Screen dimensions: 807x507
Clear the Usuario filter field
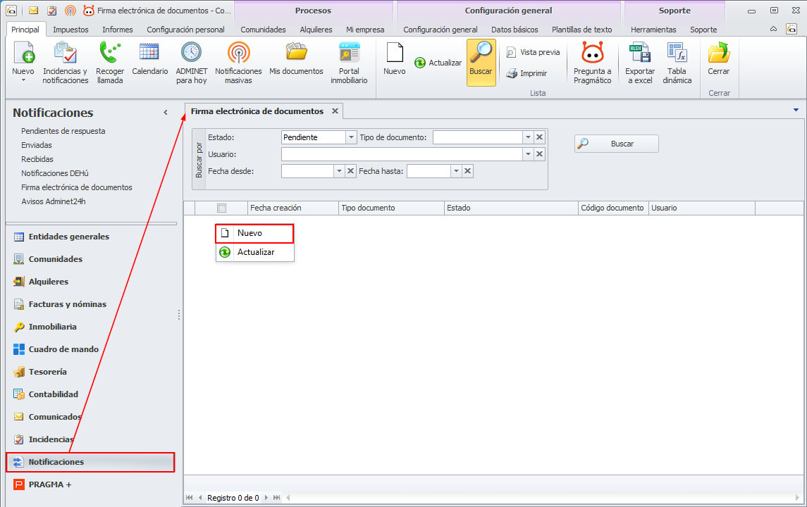click(539, 154)
